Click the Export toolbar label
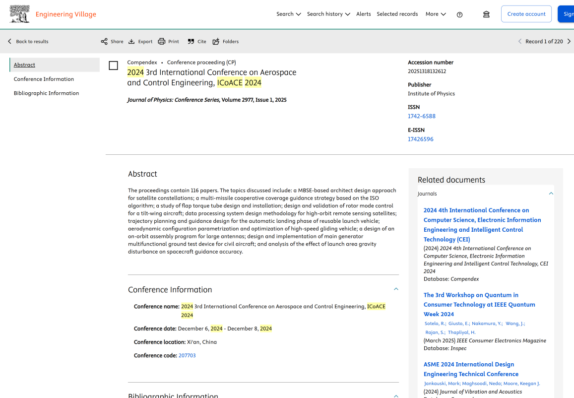This screenshot has height=398, width=574. (x=145, y=41)
